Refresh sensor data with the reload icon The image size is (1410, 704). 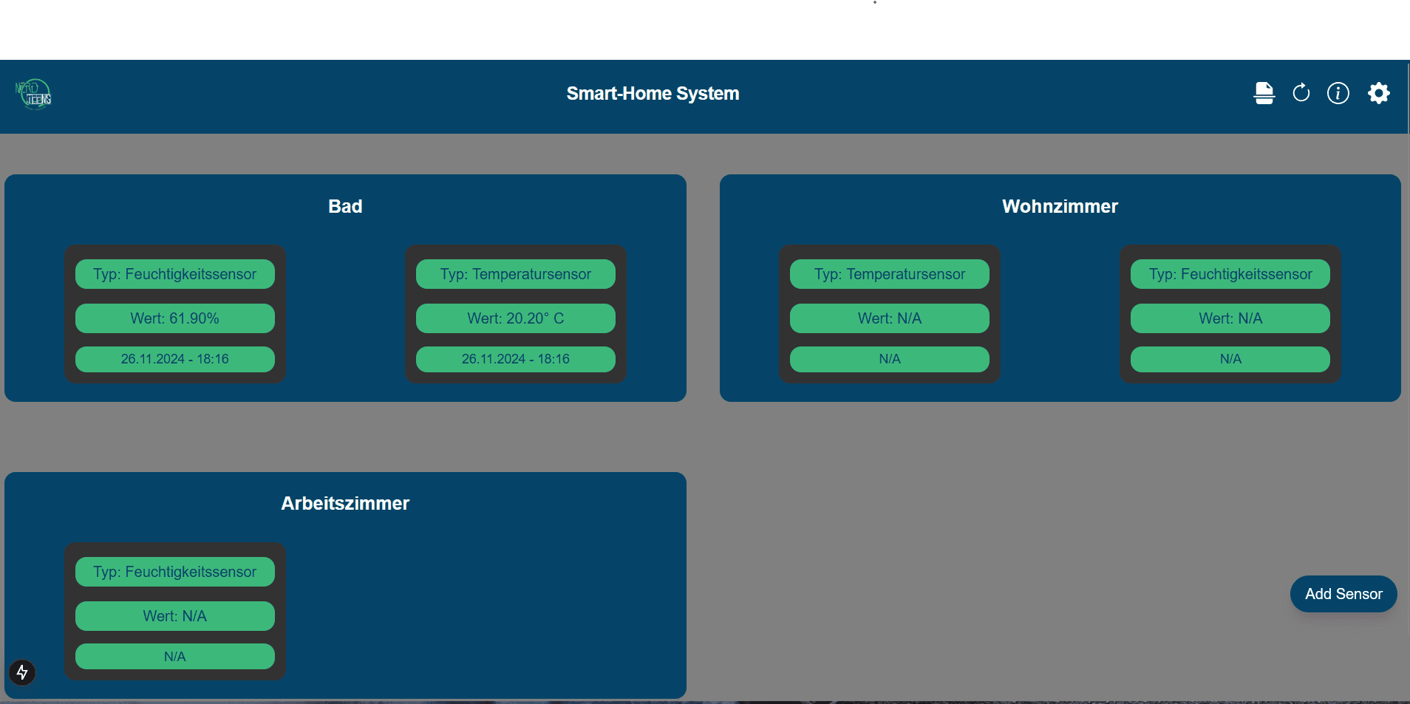coord(1301,93)
